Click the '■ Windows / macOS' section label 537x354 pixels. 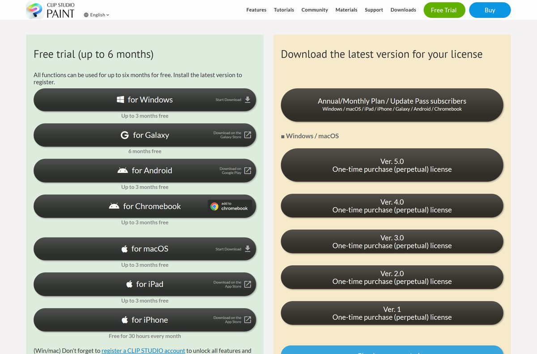(x=310, y=136)
